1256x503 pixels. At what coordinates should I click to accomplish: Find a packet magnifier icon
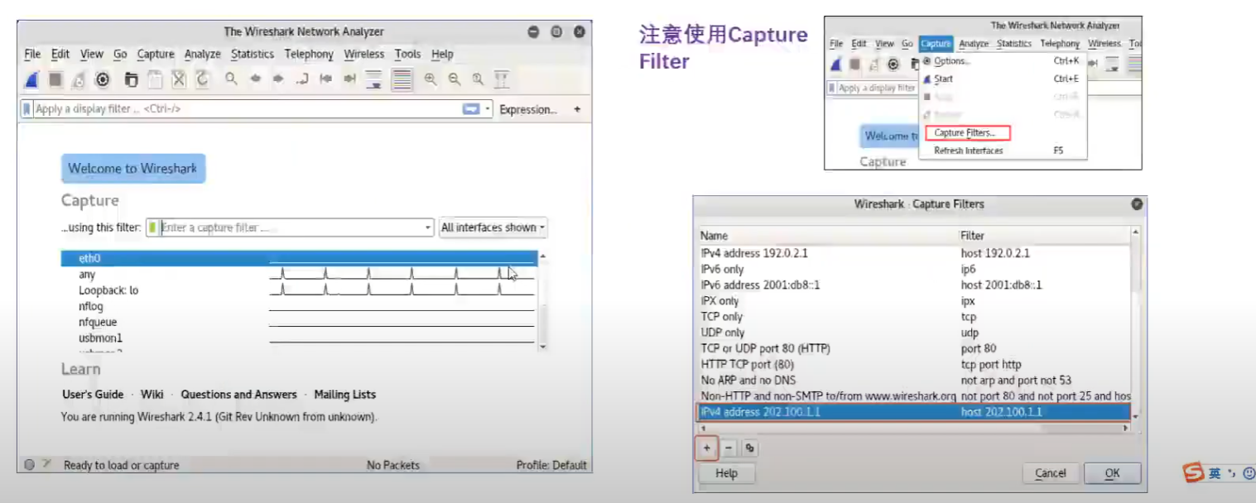pos(231,79)
